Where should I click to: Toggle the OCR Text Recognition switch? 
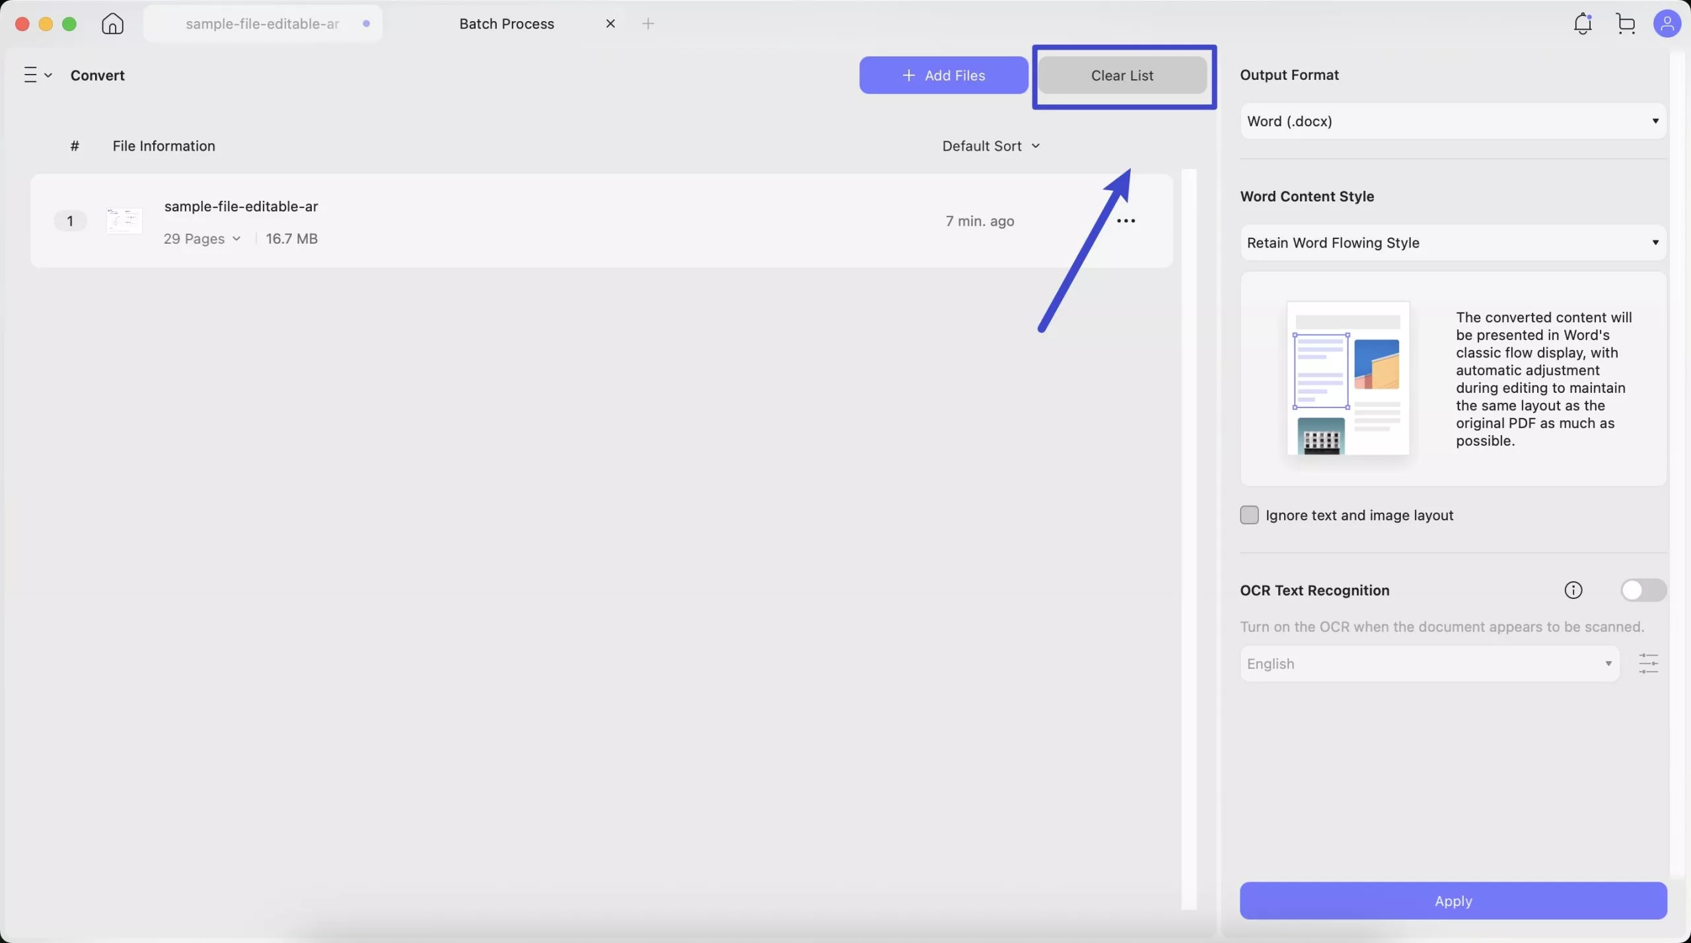[x=1643, y=590]
